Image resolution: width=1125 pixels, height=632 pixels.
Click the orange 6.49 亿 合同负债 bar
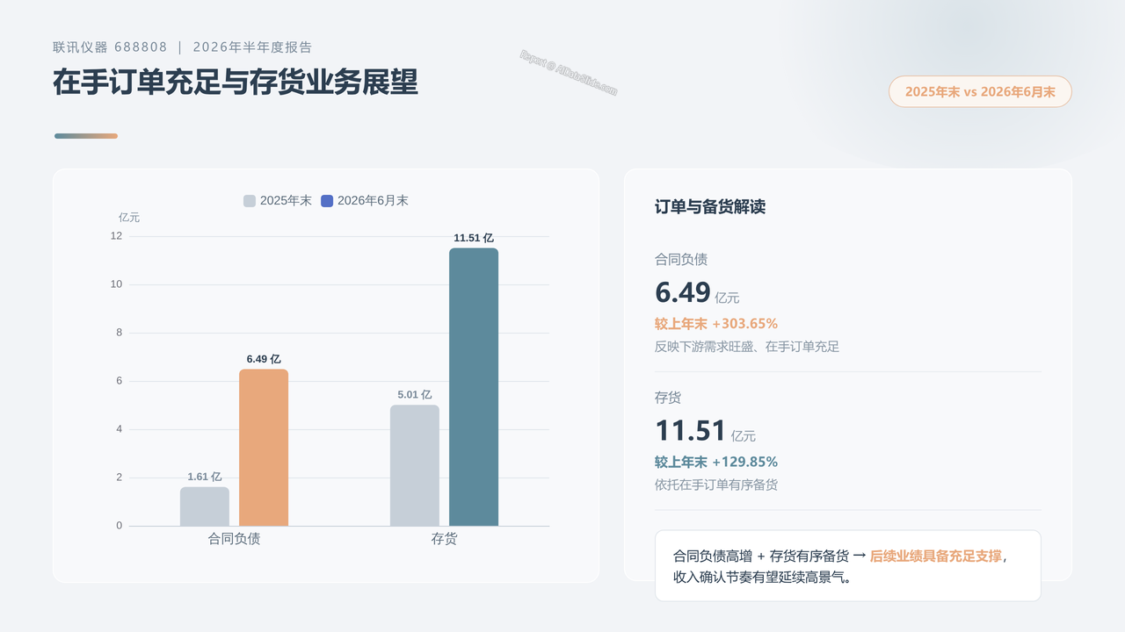264,448
